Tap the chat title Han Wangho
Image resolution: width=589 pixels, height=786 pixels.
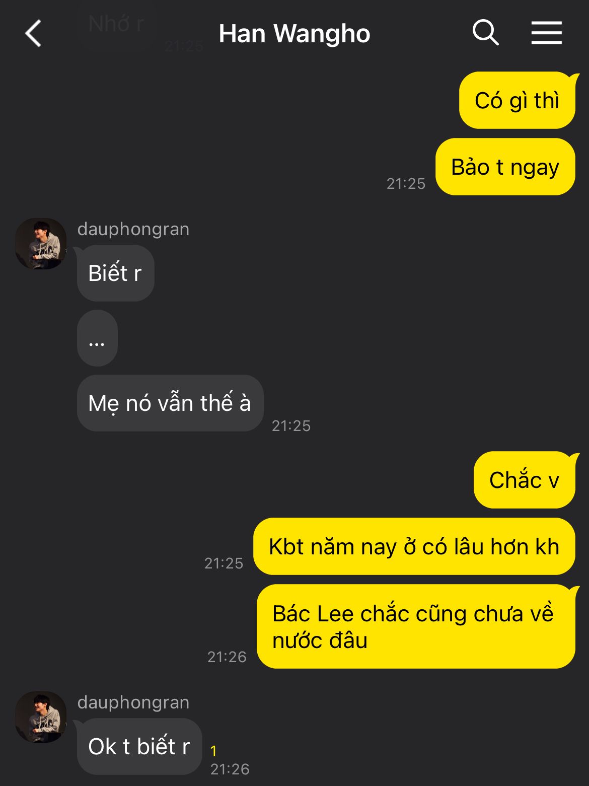point(294,34)
